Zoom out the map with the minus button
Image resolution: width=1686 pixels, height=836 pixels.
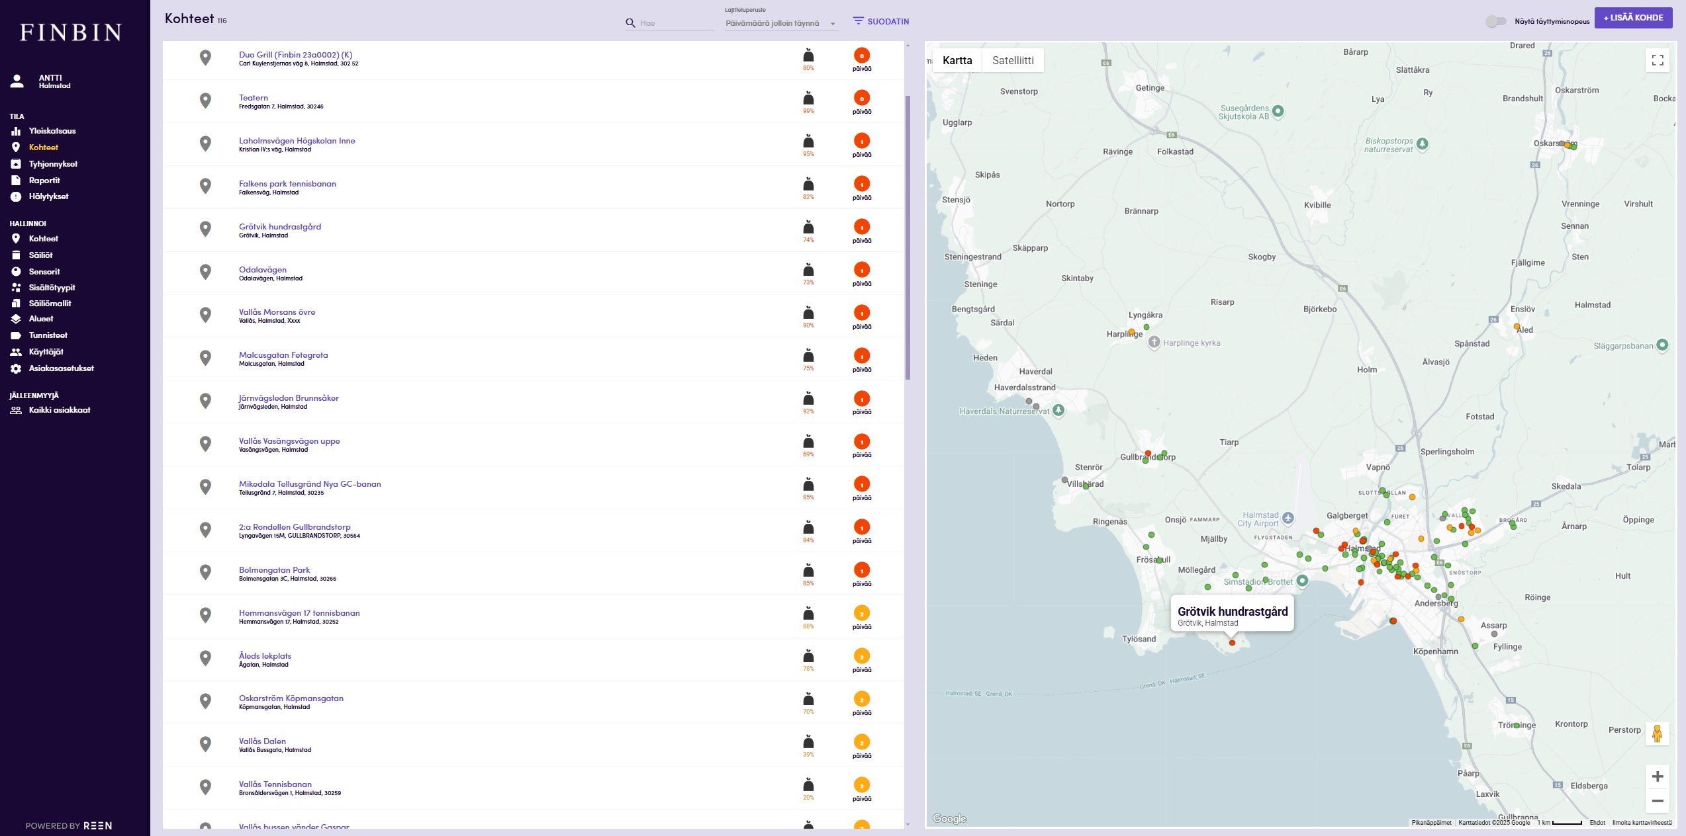[x=1657, y=801]
